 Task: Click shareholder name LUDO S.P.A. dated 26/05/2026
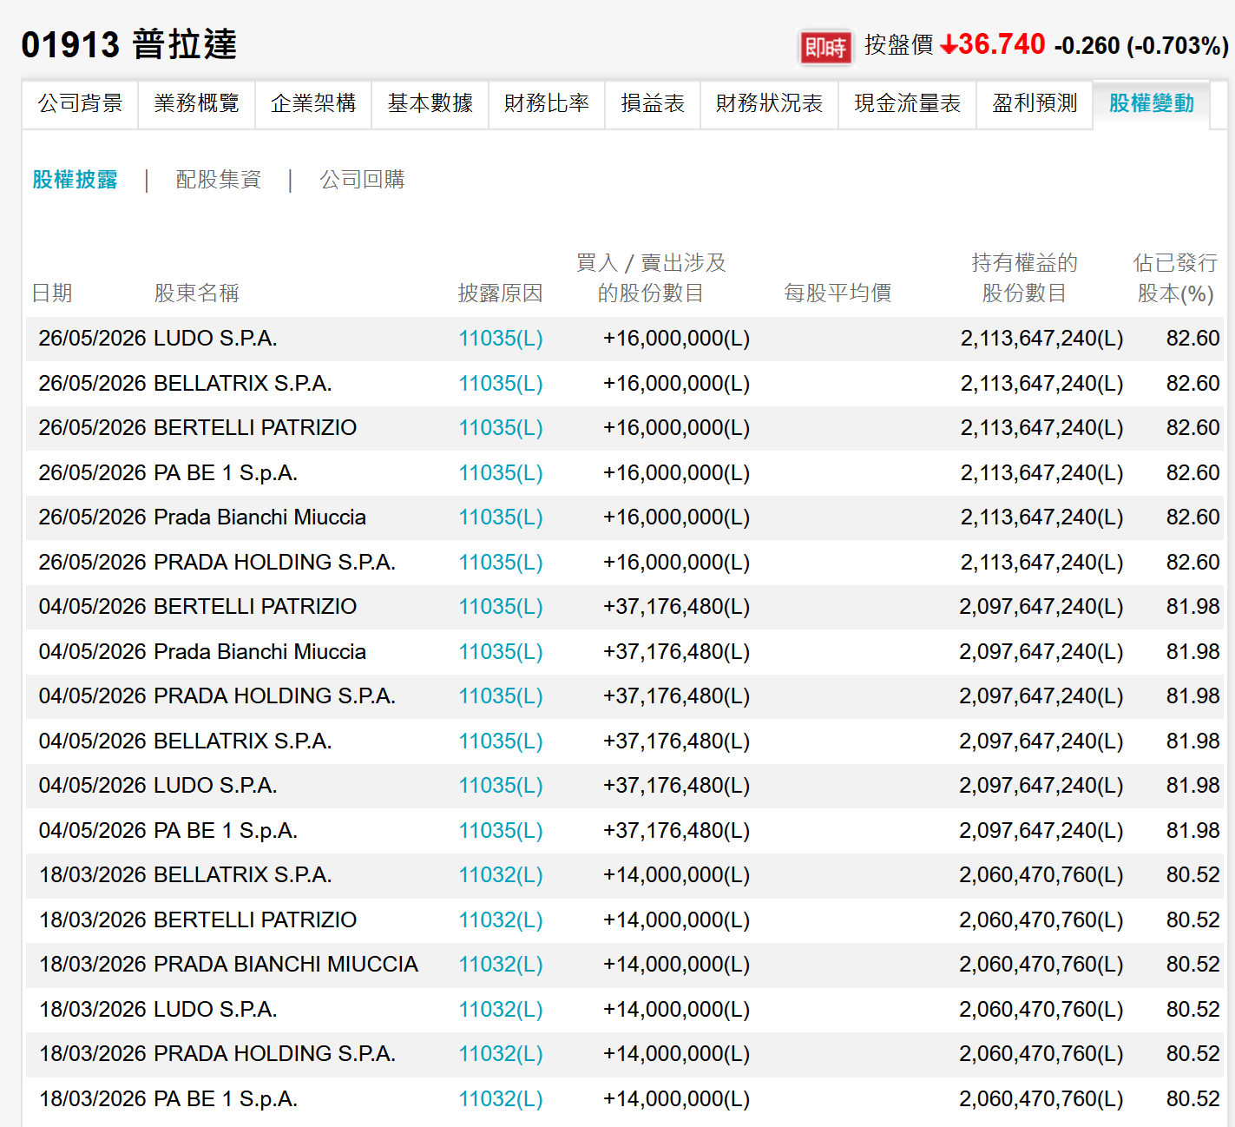point(215,339)
